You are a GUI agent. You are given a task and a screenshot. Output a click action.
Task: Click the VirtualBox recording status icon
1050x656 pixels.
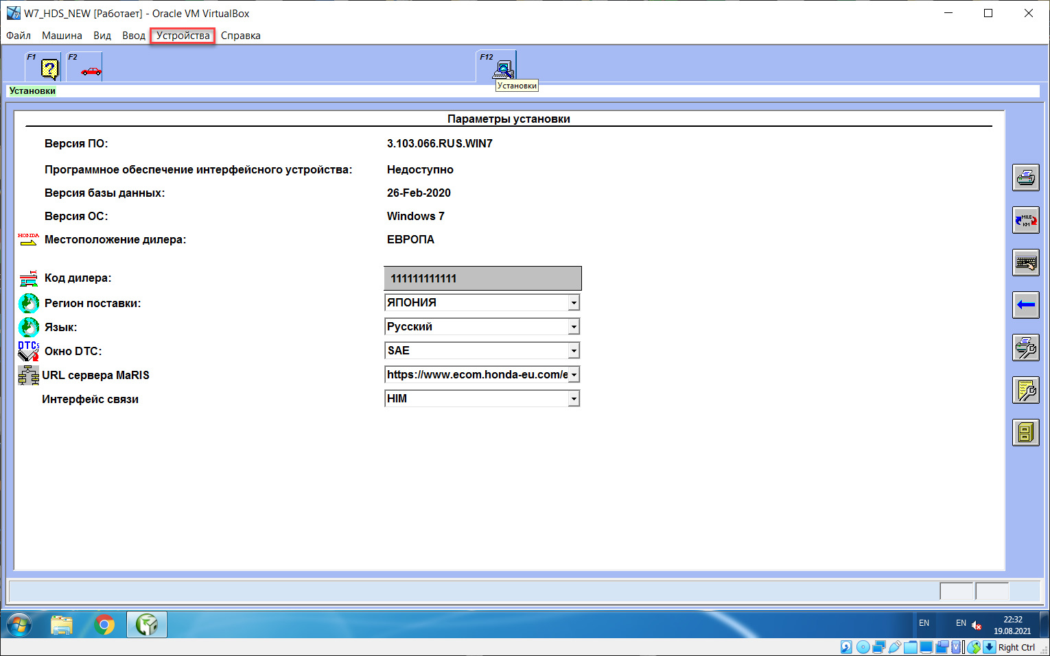coord(942,647)
